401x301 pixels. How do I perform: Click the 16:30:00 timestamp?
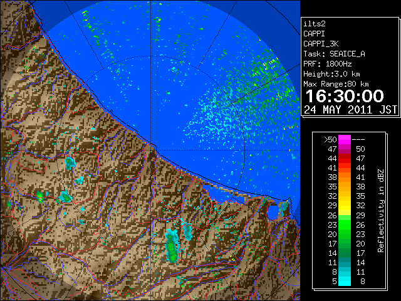tap(345, 96)
